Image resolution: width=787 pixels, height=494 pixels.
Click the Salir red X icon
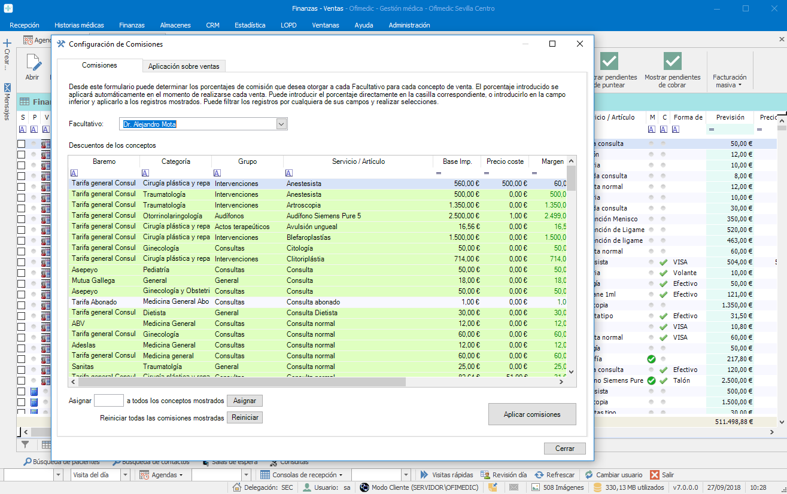coord(655,475)
